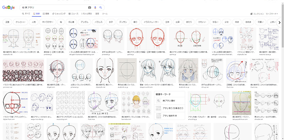This screenshot has height=140, width=284.
Task: Go to Google homepage via logo
Action: [8, 7]
